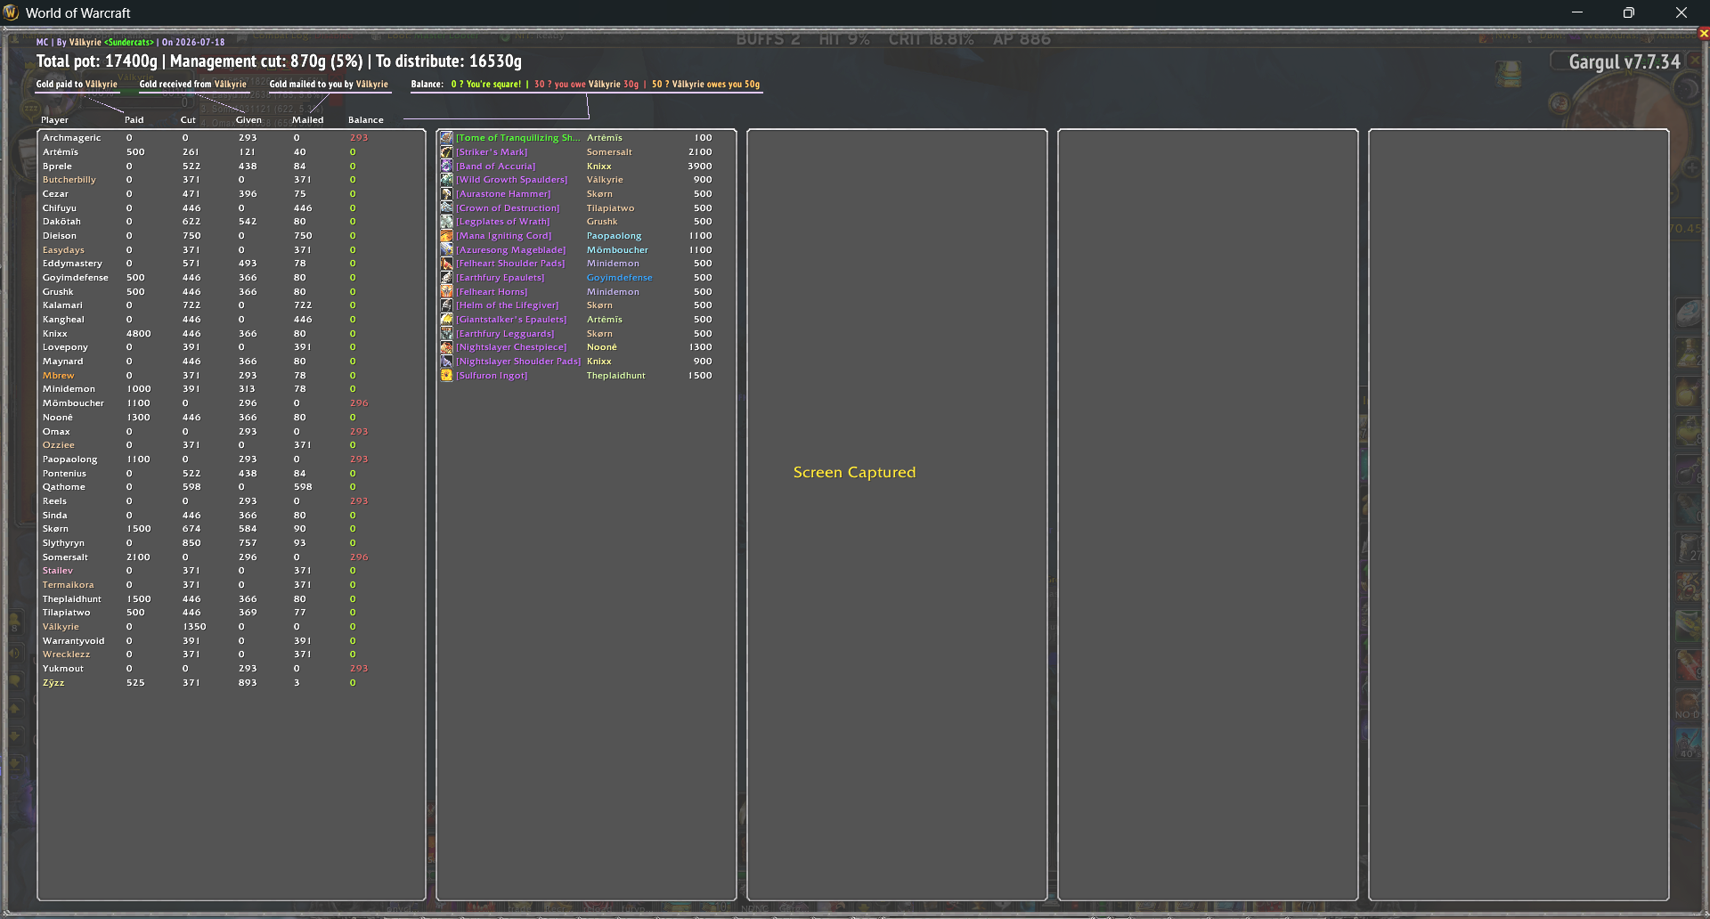Click the Earthfury Epaulets item icon
Viewport: 1710px width, 919px height.
click(x=446, y=278)
